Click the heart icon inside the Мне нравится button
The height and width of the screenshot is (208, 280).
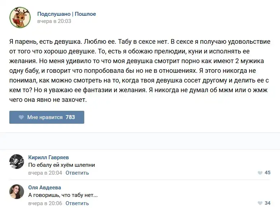click(x=21, y=117)
